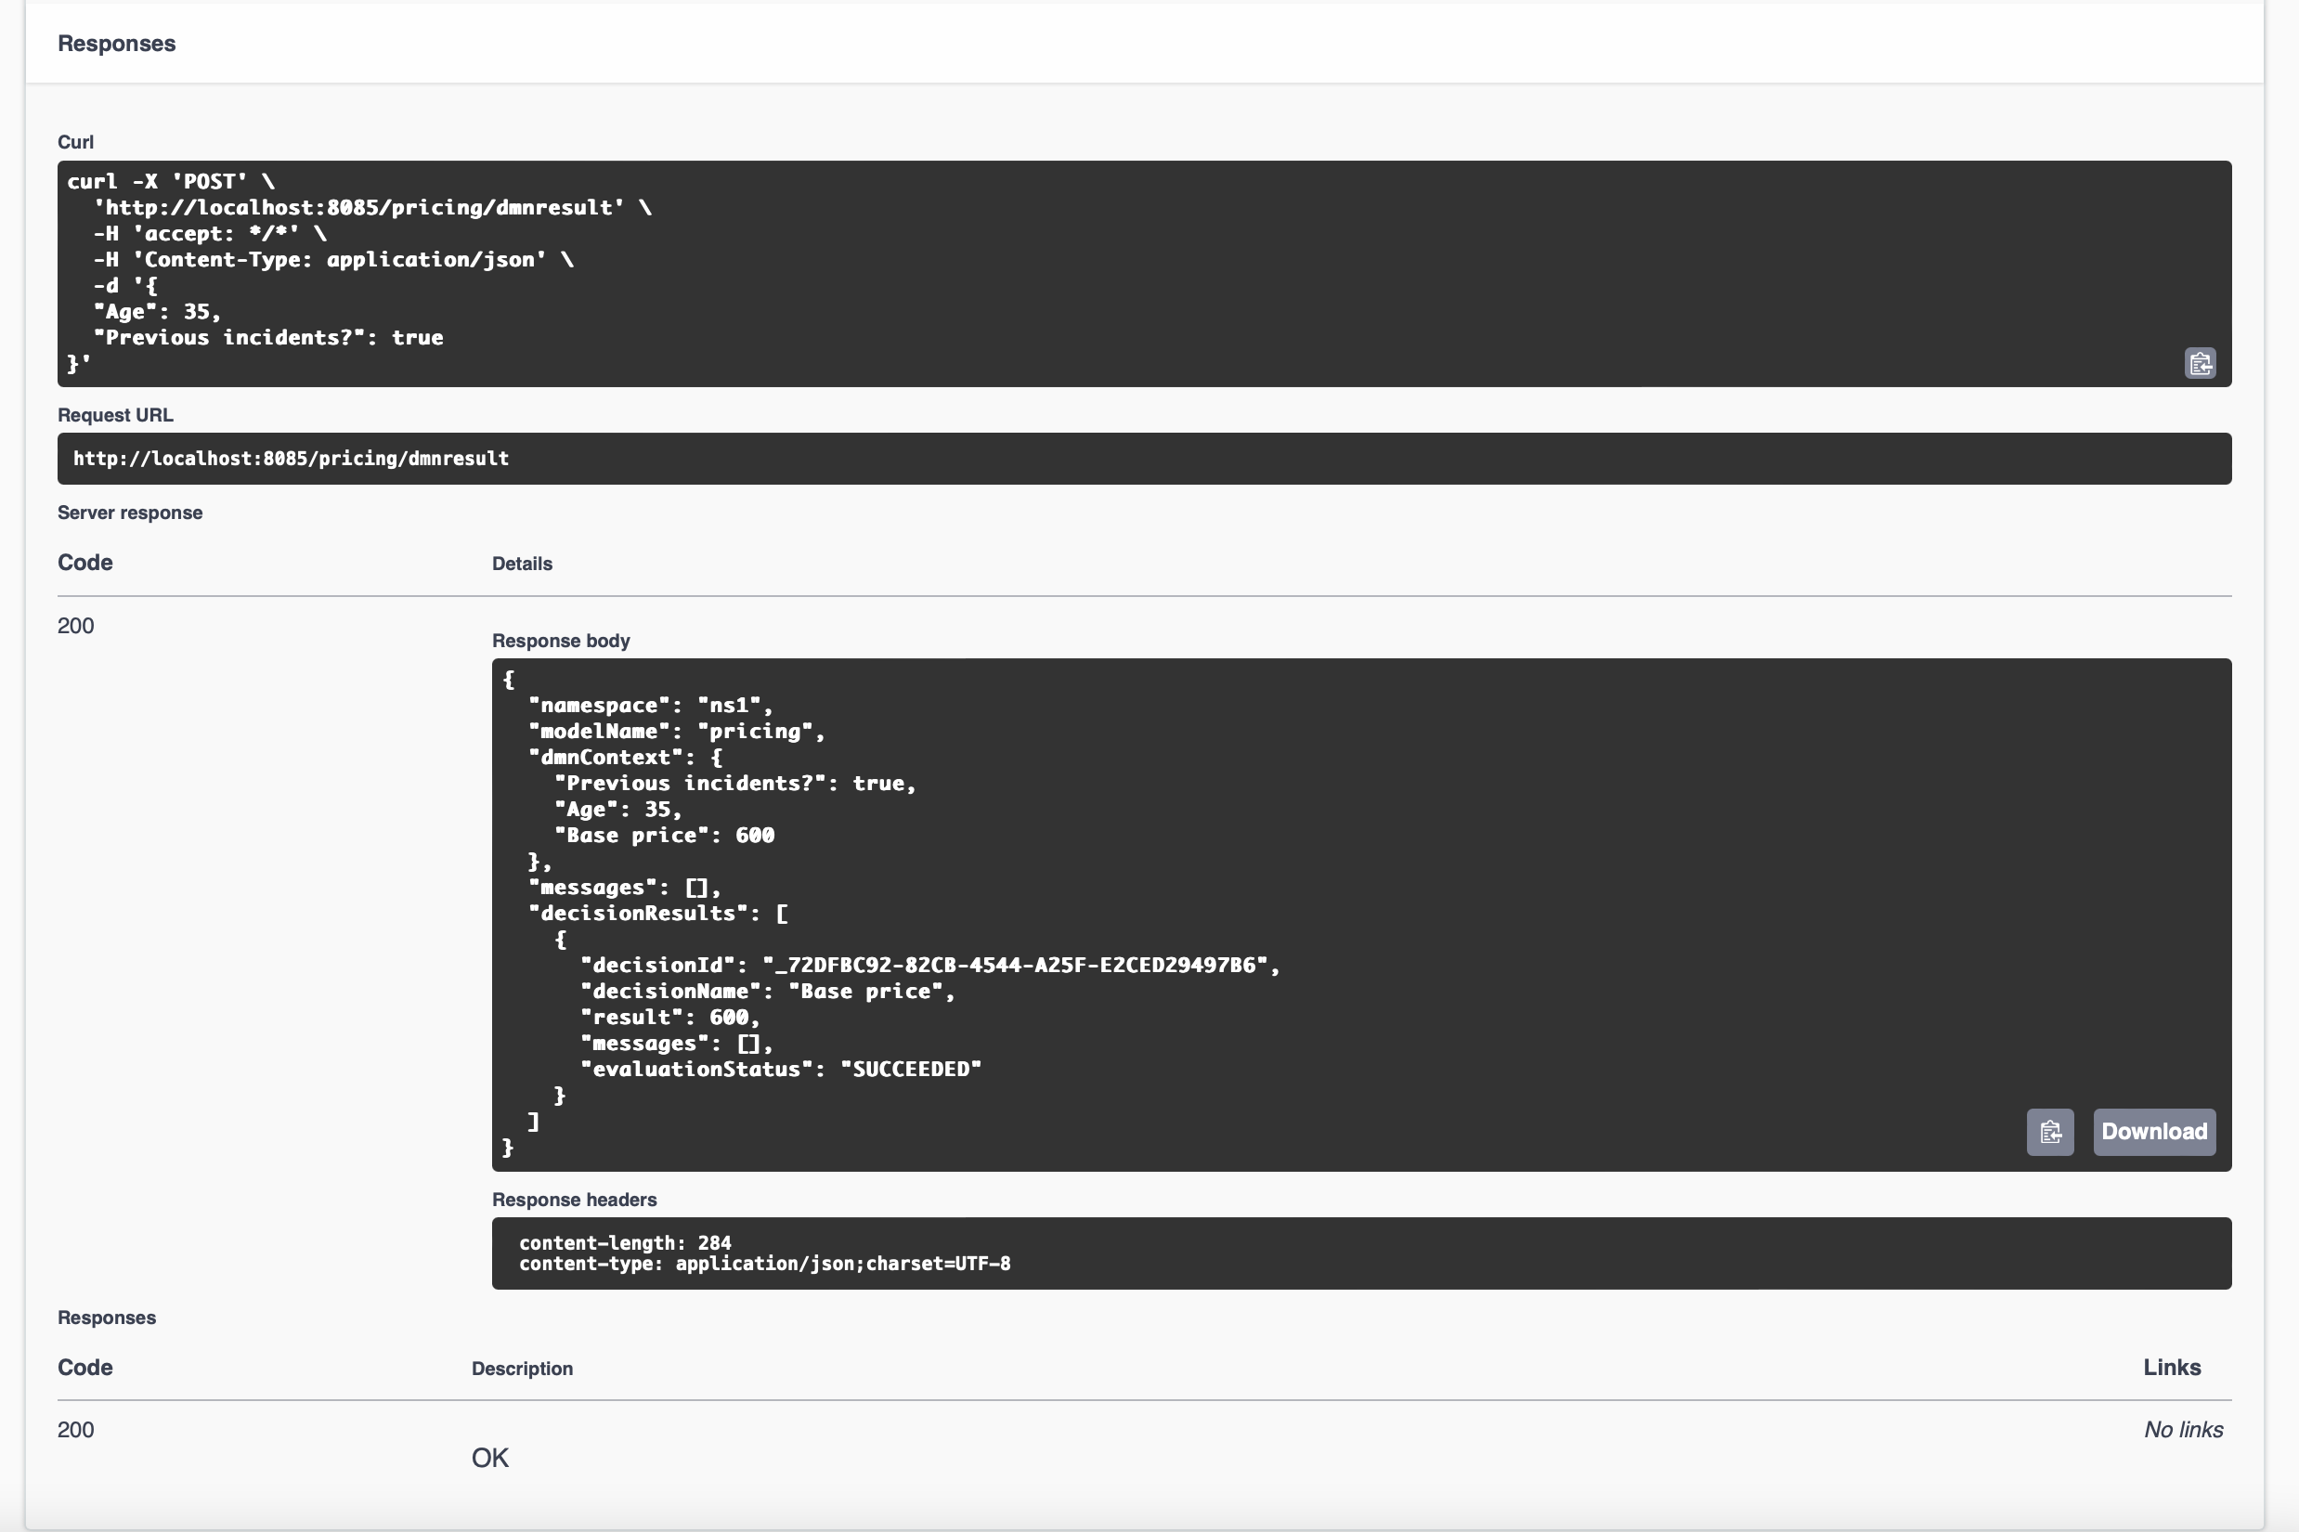Download the response body

(2153, 1132)
